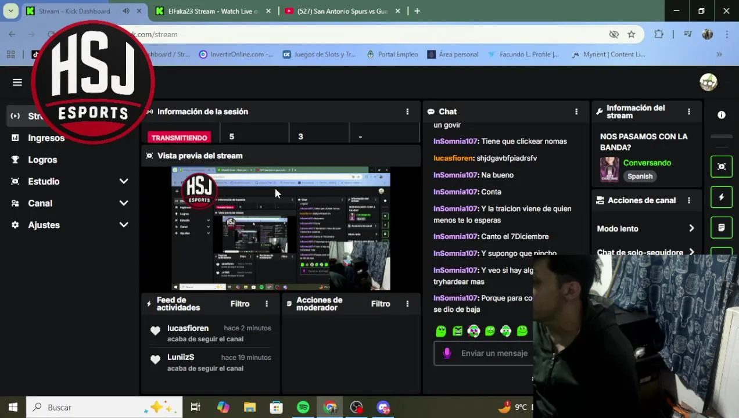Viewport: 739px width, 418px height.
Task: Open Información del stream panel options
Action: tap(689, 111)
